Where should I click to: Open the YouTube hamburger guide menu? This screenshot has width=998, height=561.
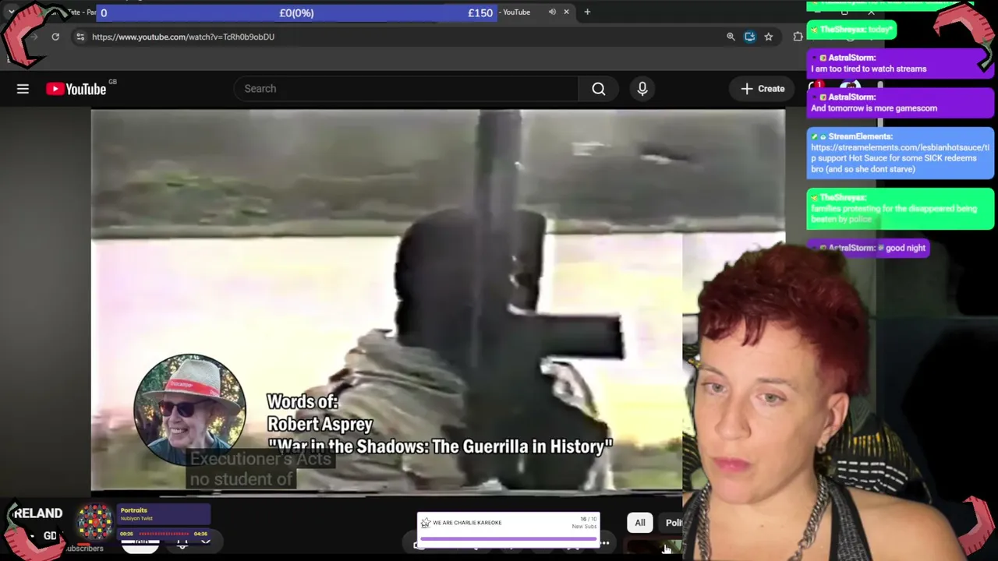[23, 89]
